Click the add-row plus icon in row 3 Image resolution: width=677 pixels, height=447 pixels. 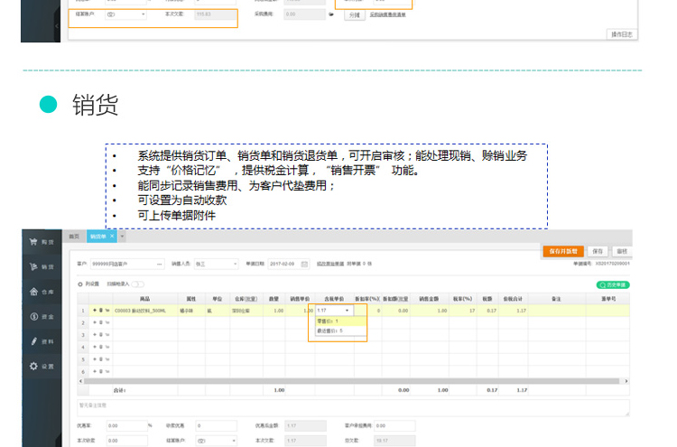95,335
